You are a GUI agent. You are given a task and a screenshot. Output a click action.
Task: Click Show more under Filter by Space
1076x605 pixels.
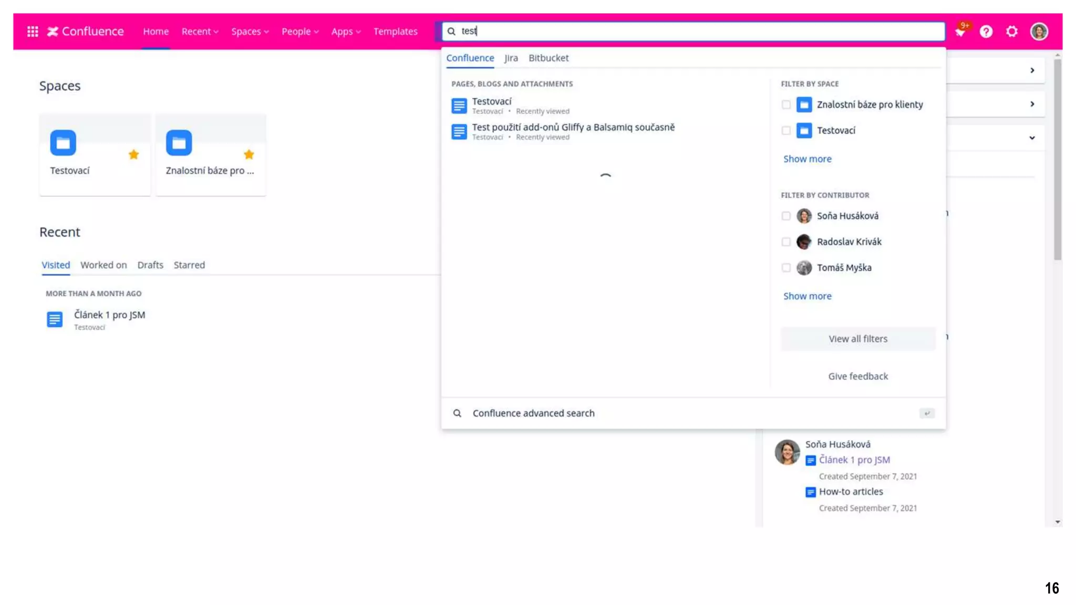click(807, 159)
